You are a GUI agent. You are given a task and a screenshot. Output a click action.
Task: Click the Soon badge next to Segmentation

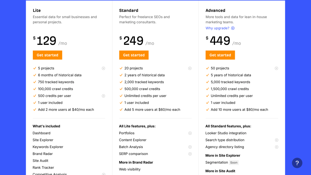tap(234, 162)
